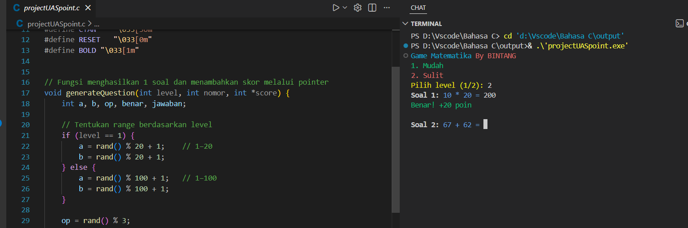This screenshot has height=228, width=688.
Task: Switch to the CHAT tab
Action: point(418,8)
